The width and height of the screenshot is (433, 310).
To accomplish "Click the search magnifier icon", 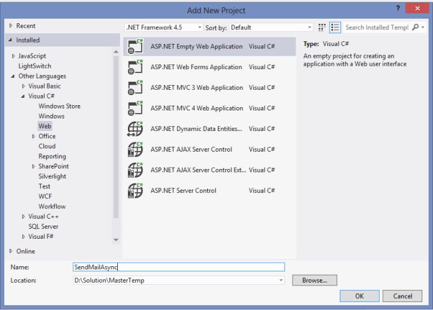I will click(416, 27).
